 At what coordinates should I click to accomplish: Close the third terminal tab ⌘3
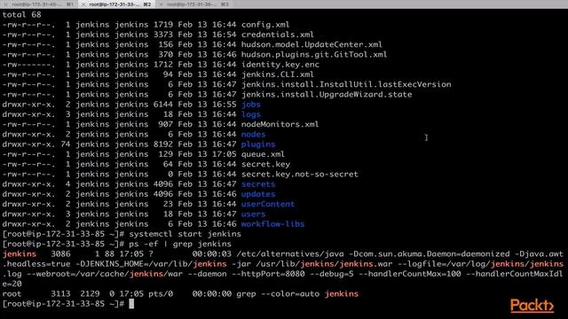pos(162,4)
